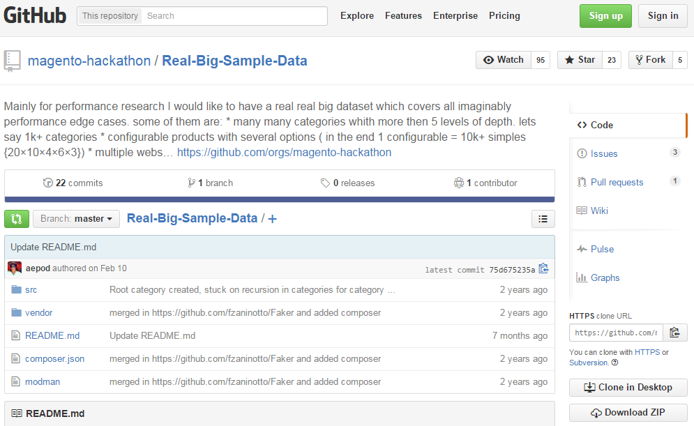694x426 pixels.
Task: Open the src folder
Action: [31, 290]
